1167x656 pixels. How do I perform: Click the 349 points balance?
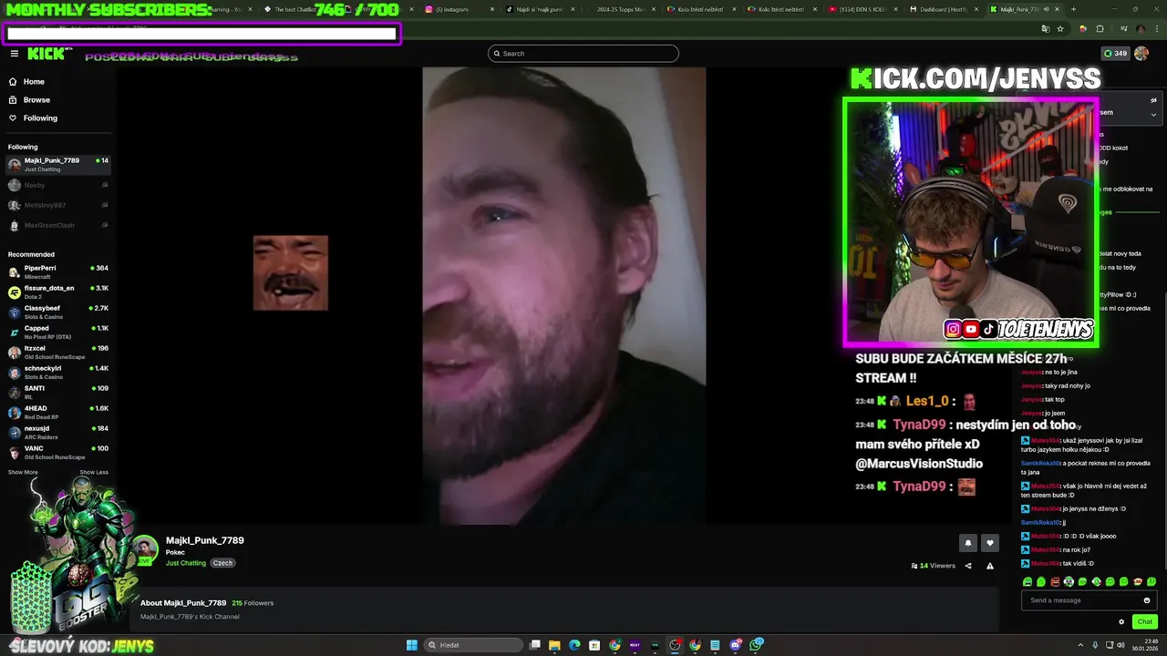click(1115, 54)
